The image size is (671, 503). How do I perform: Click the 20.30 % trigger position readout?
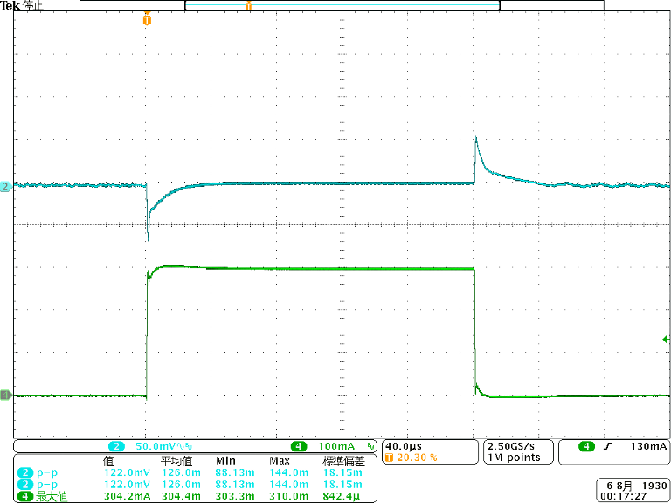pos(416,458)
